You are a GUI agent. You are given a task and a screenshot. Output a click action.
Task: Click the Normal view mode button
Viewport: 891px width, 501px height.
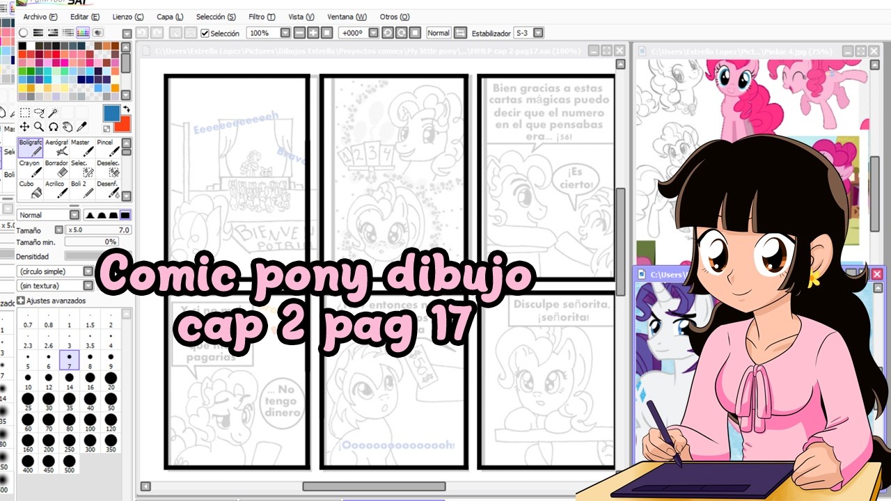(x=439, y=33)
